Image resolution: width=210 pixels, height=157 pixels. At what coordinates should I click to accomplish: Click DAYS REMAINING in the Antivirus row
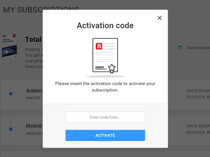pyautogui.click(x=198, y=91)
